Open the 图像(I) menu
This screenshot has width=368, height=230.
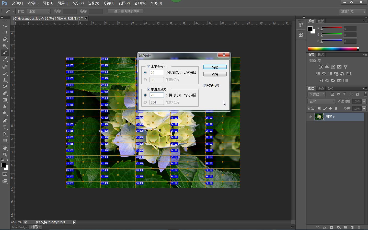click(48, 3)
